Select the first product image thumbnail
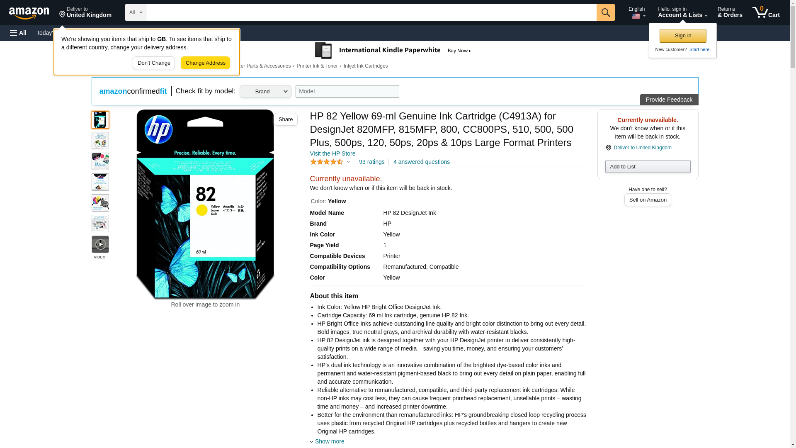Screen dimensions: 796x448 (100, 120)
